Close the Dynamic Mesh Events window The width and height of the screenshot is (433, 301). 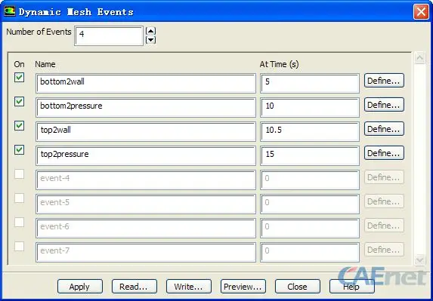tap(421, 12)
